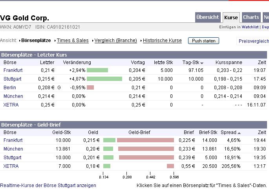
Task: Click the Kursspanne column header
Action: 229,62
